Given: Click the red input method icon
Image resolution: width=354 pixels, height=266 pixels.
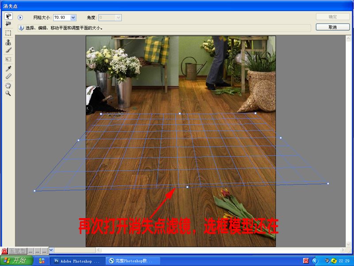Looking at the screenshot, I should 4,251.
